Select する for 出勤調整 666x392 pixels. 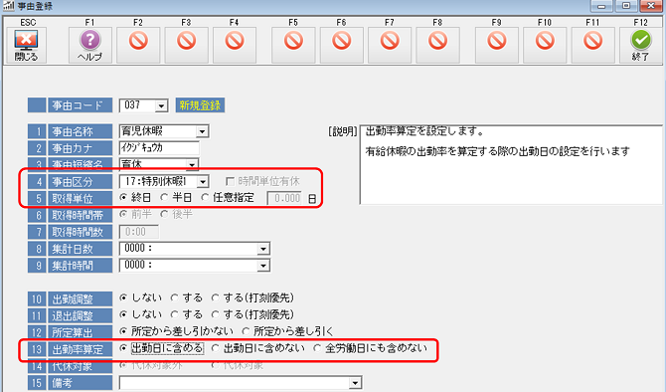click(175, 297)
